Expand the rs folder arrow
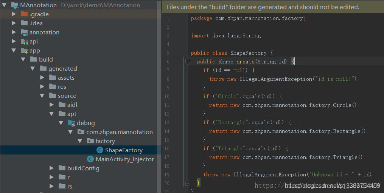The width and height of the screenshot is (384, 193). [51, 186]
